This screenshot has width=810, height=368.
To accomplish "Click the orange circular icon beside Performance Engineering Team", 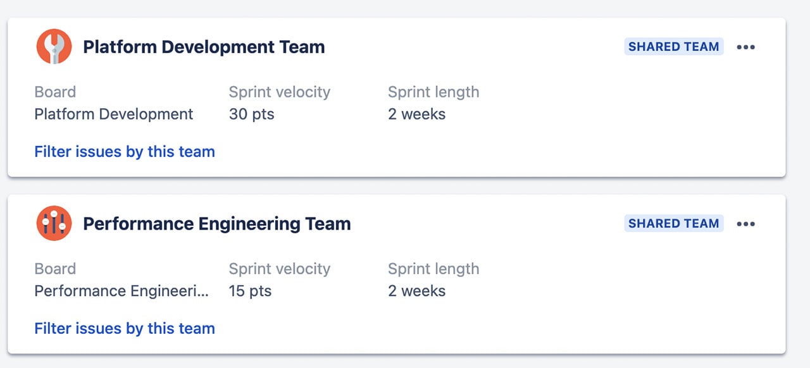I will pos(54,223).
